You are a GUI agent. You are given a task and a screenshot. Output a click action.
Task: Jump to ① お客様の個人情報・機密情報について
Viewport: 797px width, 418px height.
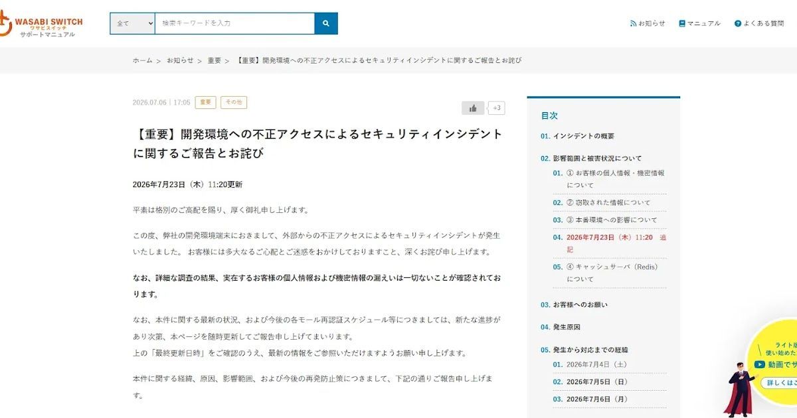[609, 179]
